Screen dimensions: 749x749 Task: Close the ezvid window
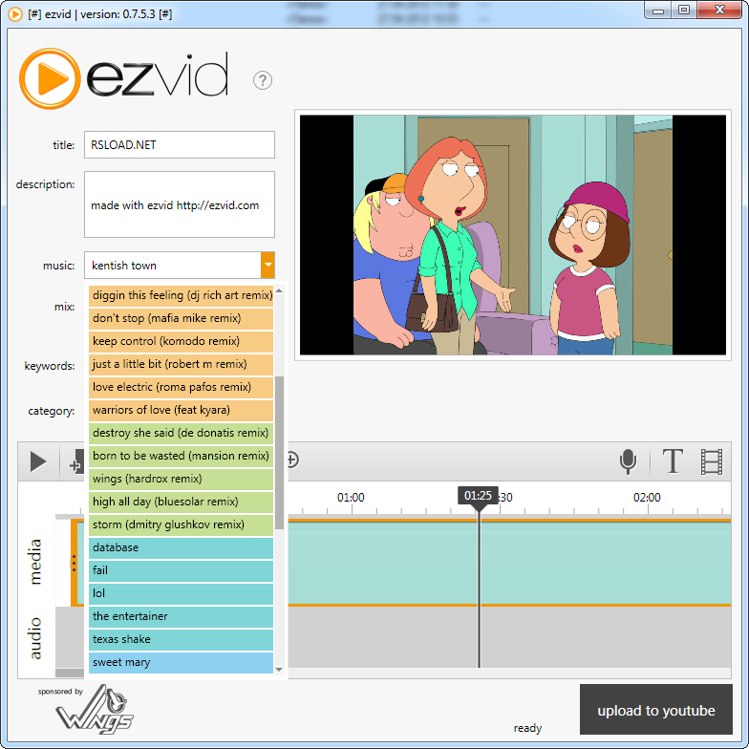tap(720, 11)
